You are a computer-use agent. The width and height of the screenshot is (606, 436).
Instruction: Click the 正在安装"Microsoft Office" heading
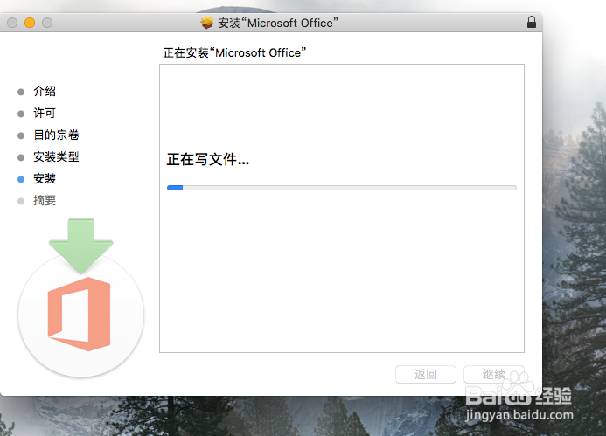tap(234, 52)
